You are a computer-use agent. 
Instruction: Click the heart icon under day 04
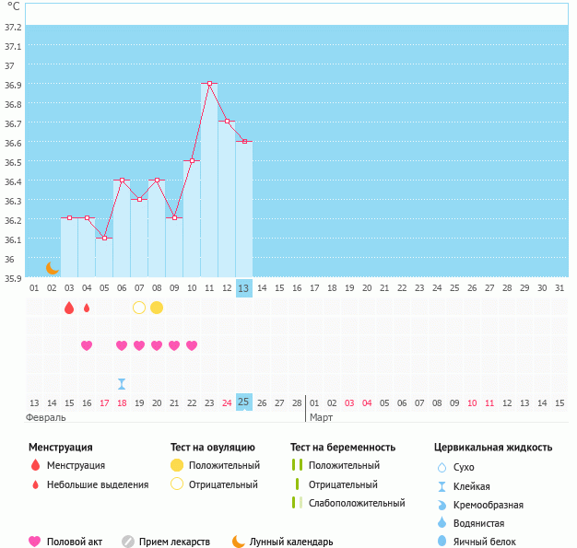[87, 345]
